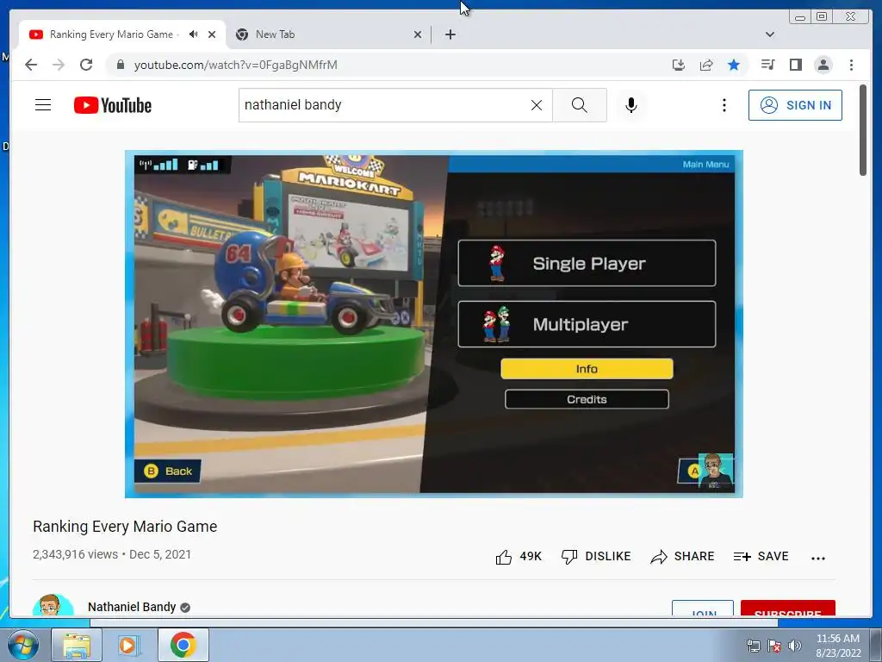Reload the YouTube page
The height and width of the screenshot is (662, 882).
[86, 65]
